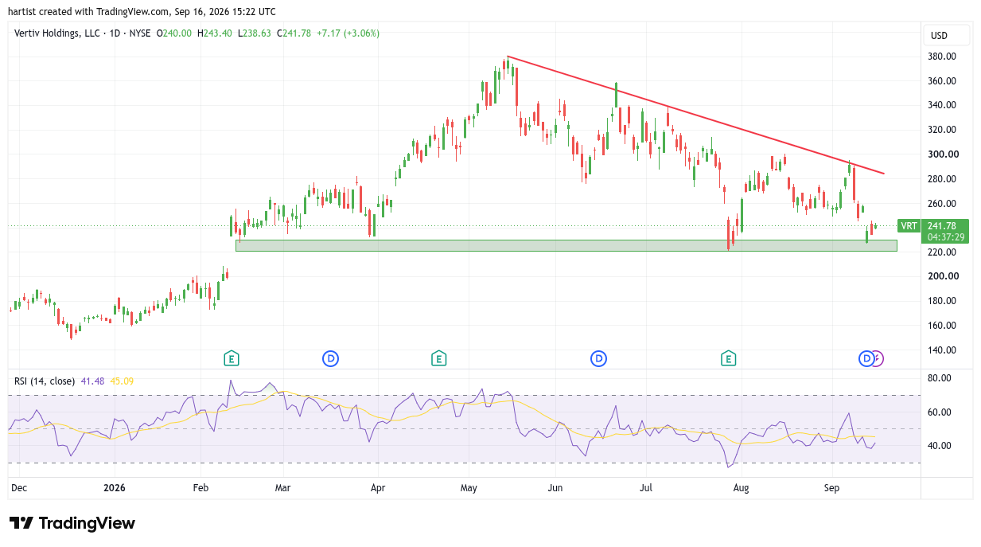The width and height of the screenshot is (981, 547).
Task: Click the RSI (14, close) legend
Action: click(x=45, y=381)
